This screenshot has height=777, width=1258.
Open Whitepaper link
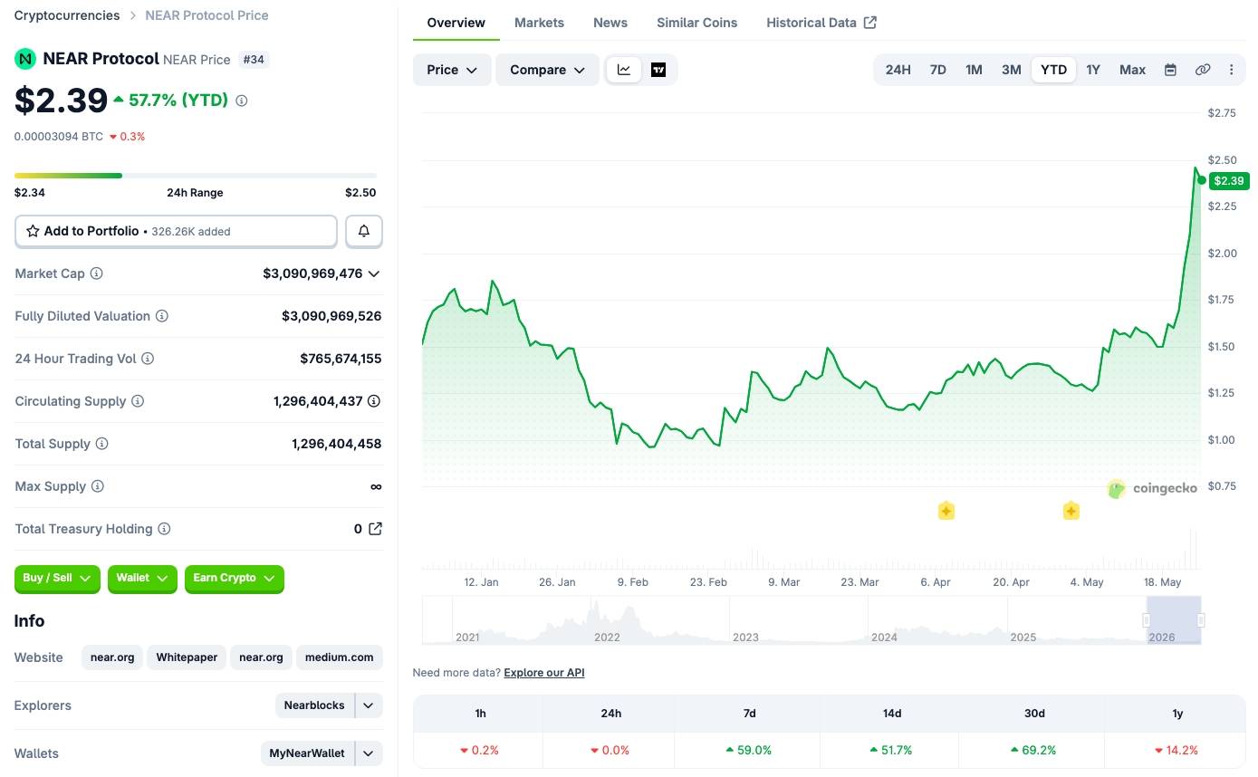pos(187,657)
